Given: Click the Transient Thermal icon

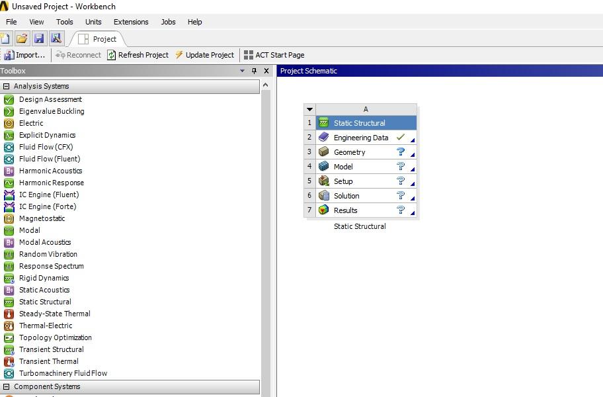Looking at the screenshot, I should (x=9, y=362).
